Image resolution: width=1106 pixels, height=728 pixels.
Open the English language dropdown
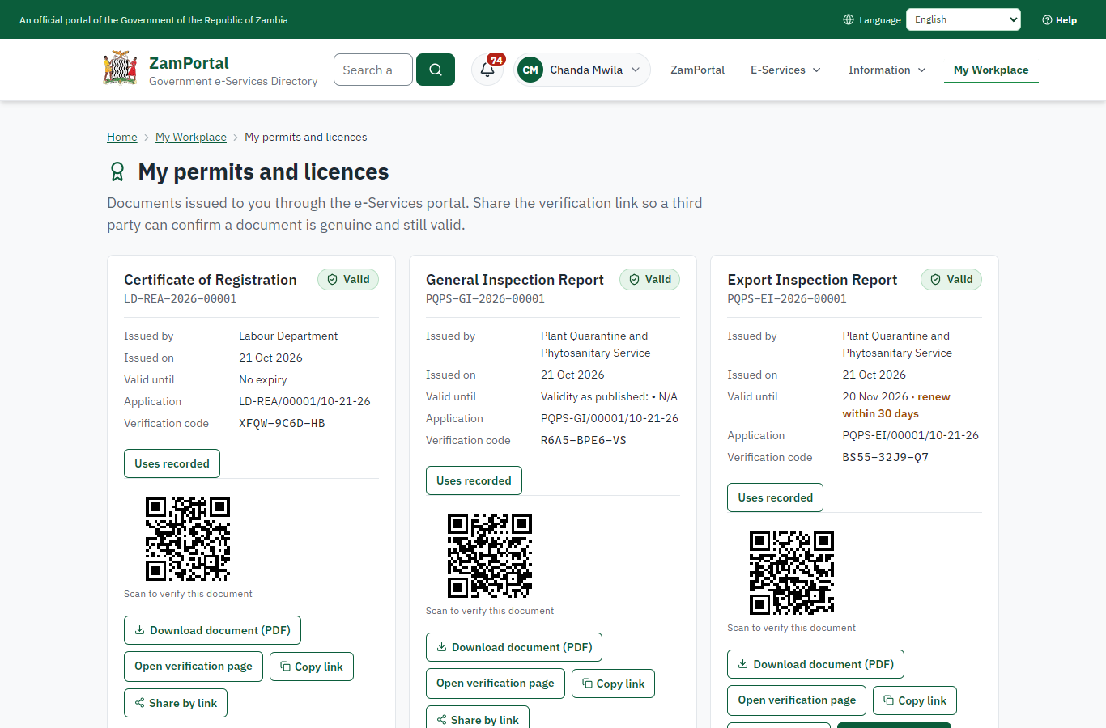[x=963, y=19]
